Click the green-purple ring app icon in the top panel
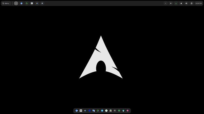204x114 pixels. click(x=27, y=3)
